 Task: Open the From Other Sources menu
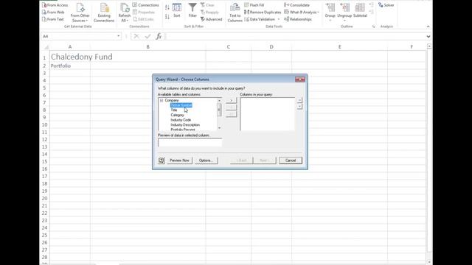pos(80,13)
